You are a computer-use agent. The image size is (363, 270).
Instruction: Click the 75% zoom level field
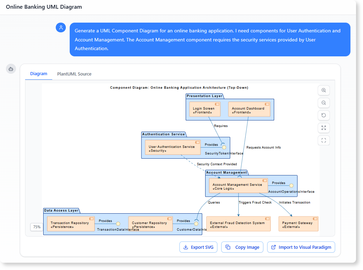pyautogui.click(x=37, y=227)
